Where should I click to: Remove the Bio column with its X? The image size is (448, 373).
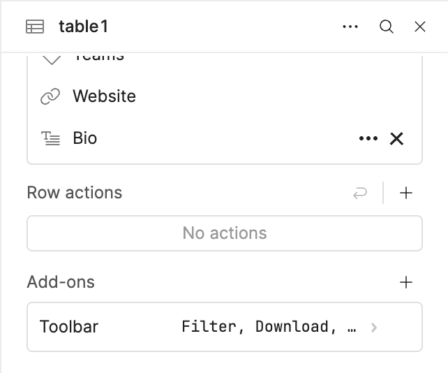(x=396, y=138)
